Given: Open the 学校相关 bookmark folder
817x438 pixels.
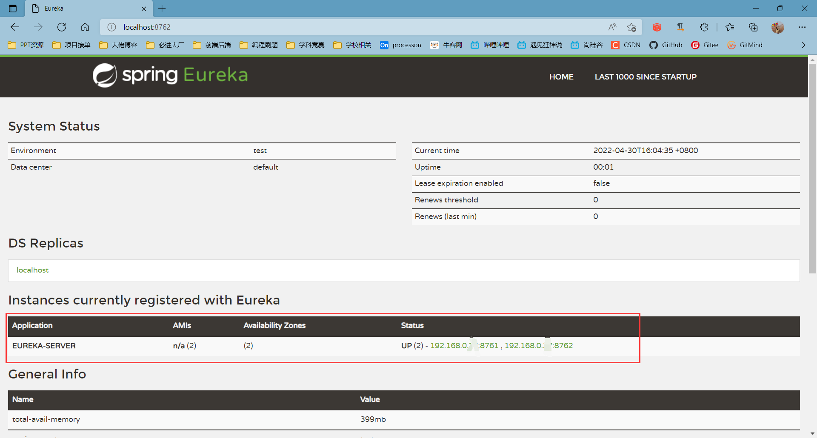Looking at the screenshot, I should pos(352,45).
